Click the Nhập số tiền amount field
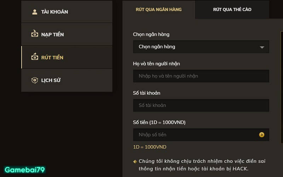Screen dimensions: 283x177 [195, 135]
